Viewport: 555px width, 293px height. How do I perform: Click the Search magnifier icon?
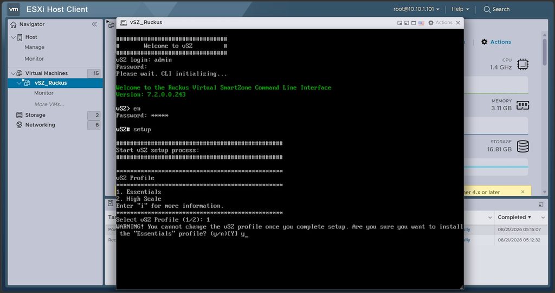[487, 10]
